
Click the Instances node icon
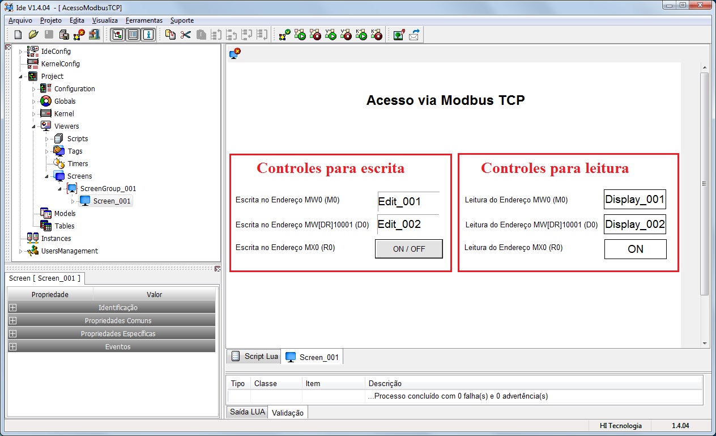(33, 238)
